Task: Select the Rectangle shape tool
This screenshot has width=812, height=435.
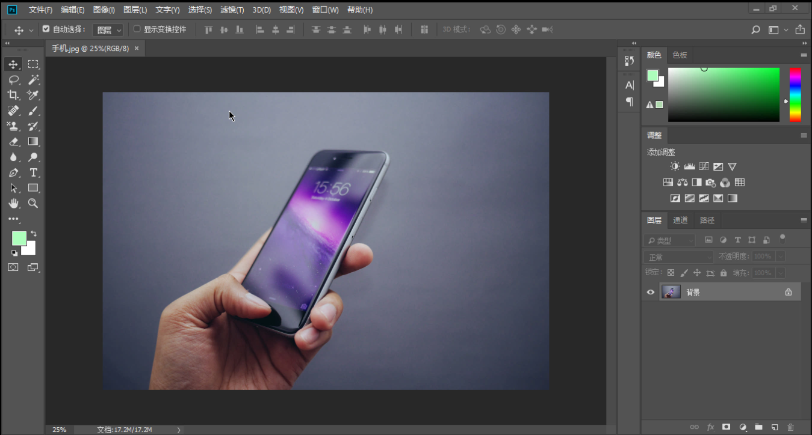Action: (33, 188)
